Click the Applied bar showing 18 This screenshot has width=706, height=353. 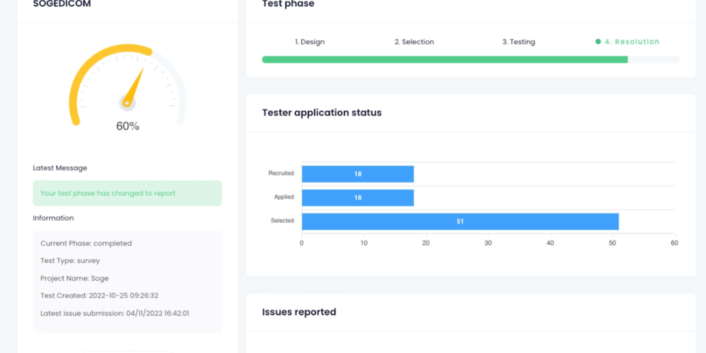coord(358,198)
